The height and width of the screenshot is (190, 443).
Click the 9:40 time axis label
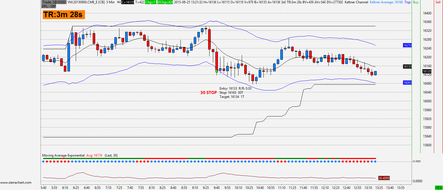217,188
